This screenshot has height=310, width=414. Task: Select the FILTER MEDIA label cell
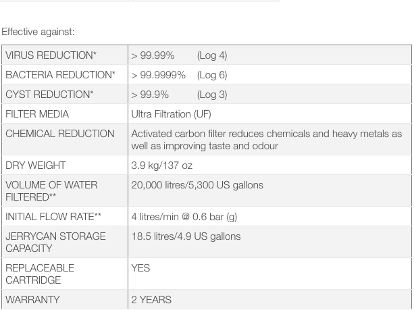(37, 114)
